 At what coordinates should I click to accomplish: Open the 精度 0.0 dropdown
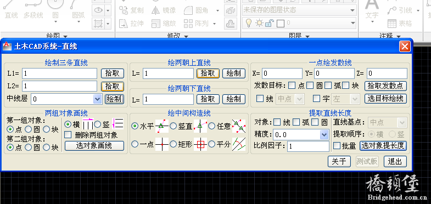(x=324, y=134)
